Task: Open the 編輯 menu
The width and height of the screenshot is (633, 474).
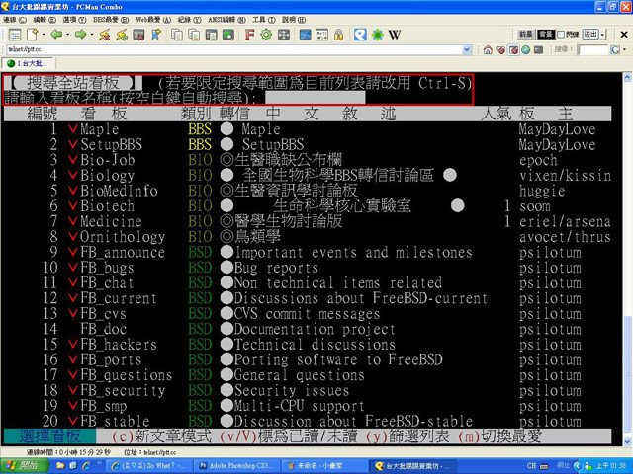Action: (x=45, y=20)
